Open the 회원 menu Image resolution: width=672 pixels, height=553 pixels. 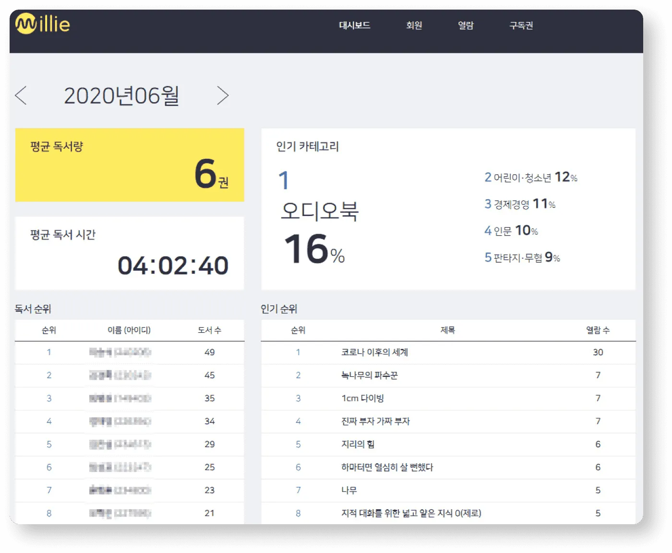tap(414, 26)
